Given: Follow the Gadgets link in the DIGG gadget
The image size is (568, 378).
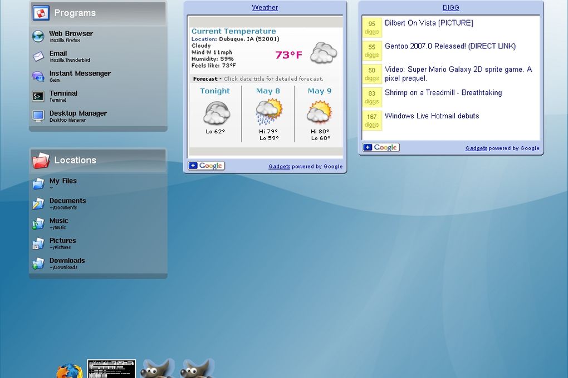Looking at the screenshot, I should (x=476, y=148).
